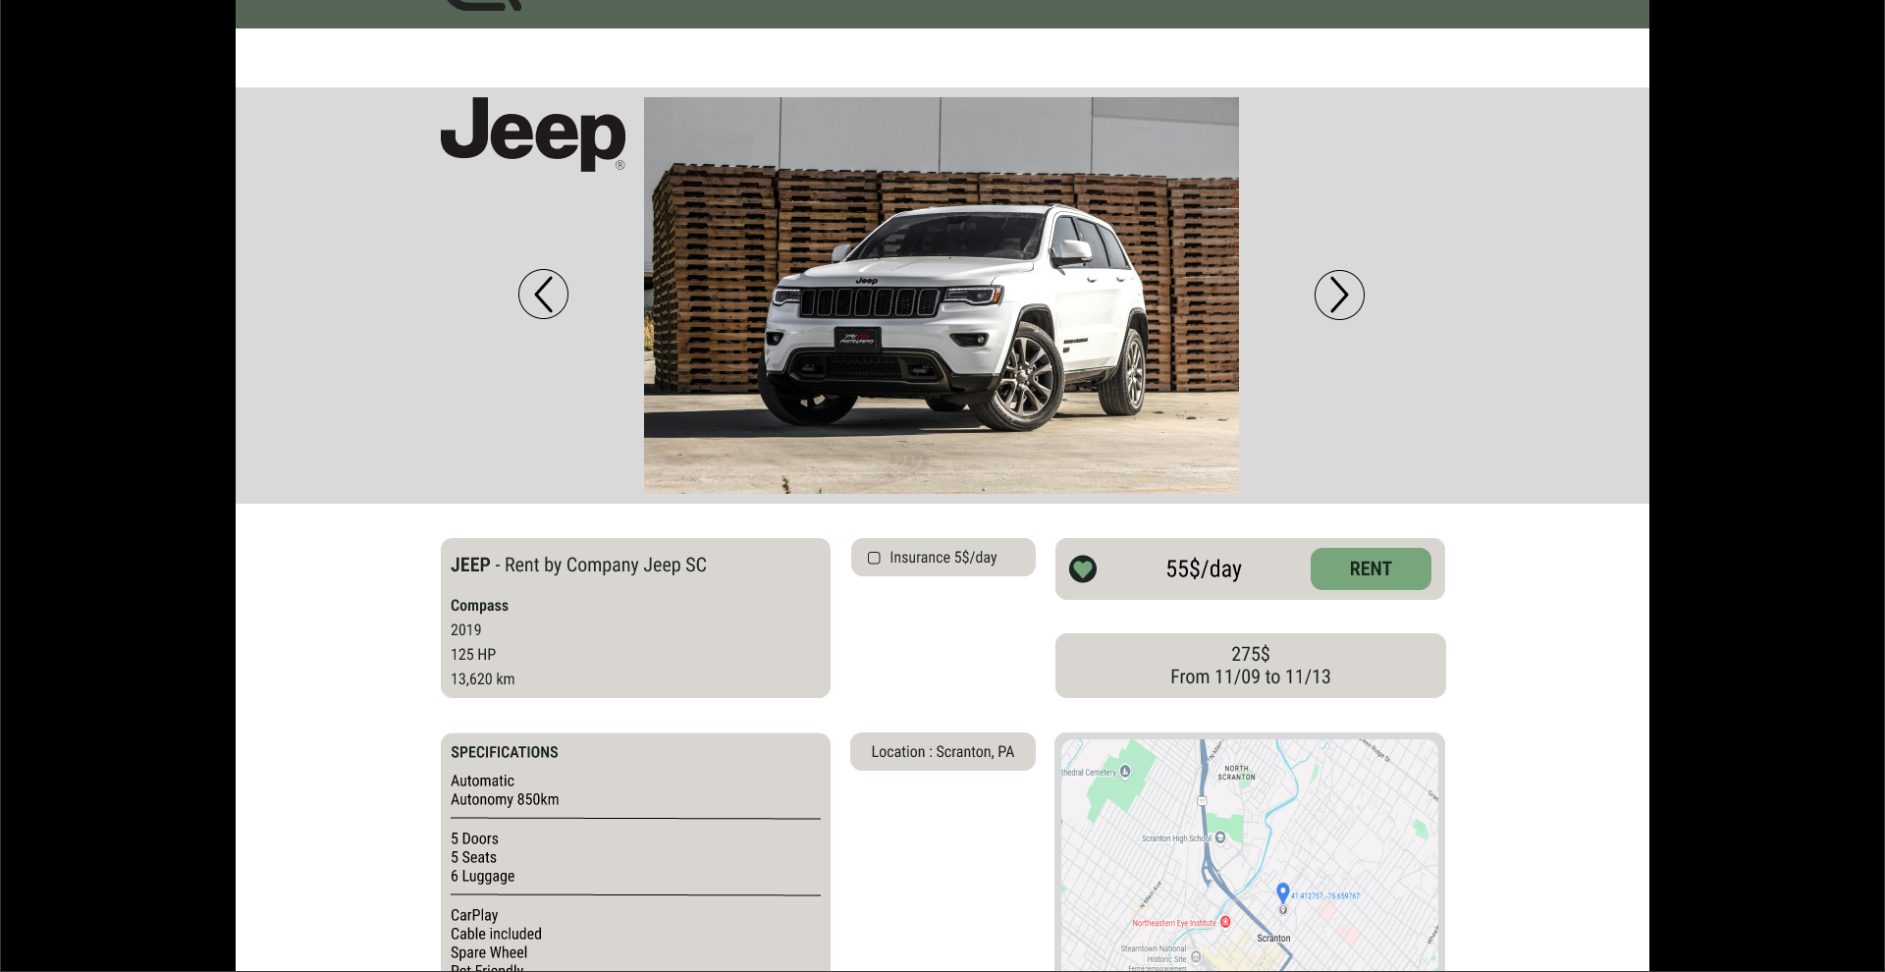Click the Rent by Company Jeep SC card
The width and height of the screenshot is (1885, 972).
click(634, 618)
